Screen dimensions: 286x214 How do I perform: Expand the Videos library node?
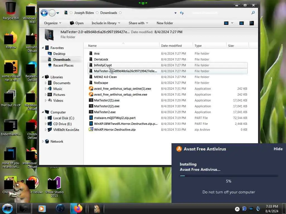tap(46, 100)
